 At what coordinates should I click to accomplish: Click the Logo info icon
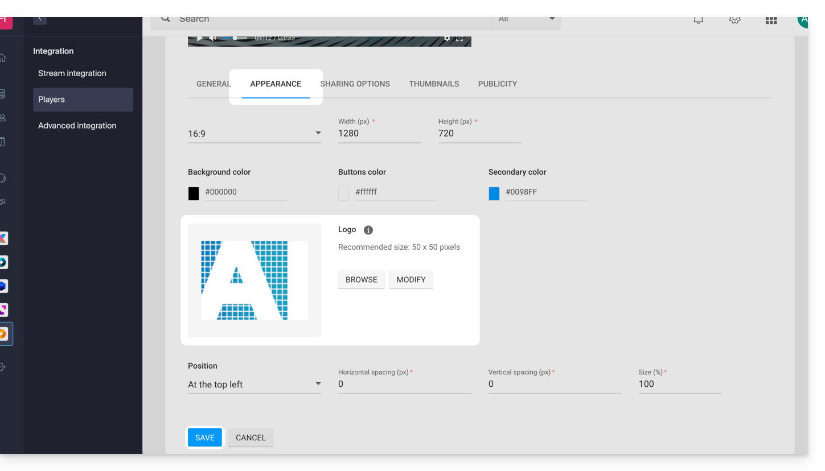click(x=368, y=230)
